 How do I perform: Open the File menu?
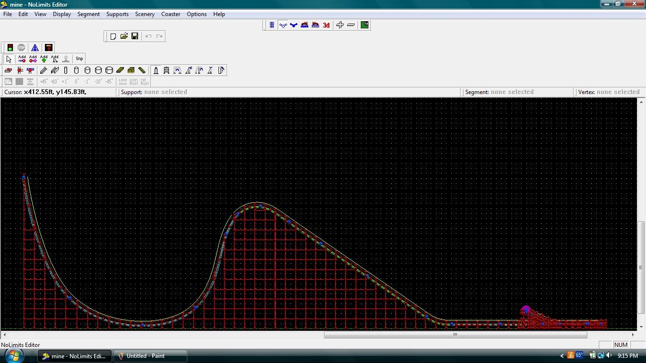pos(8,14)
